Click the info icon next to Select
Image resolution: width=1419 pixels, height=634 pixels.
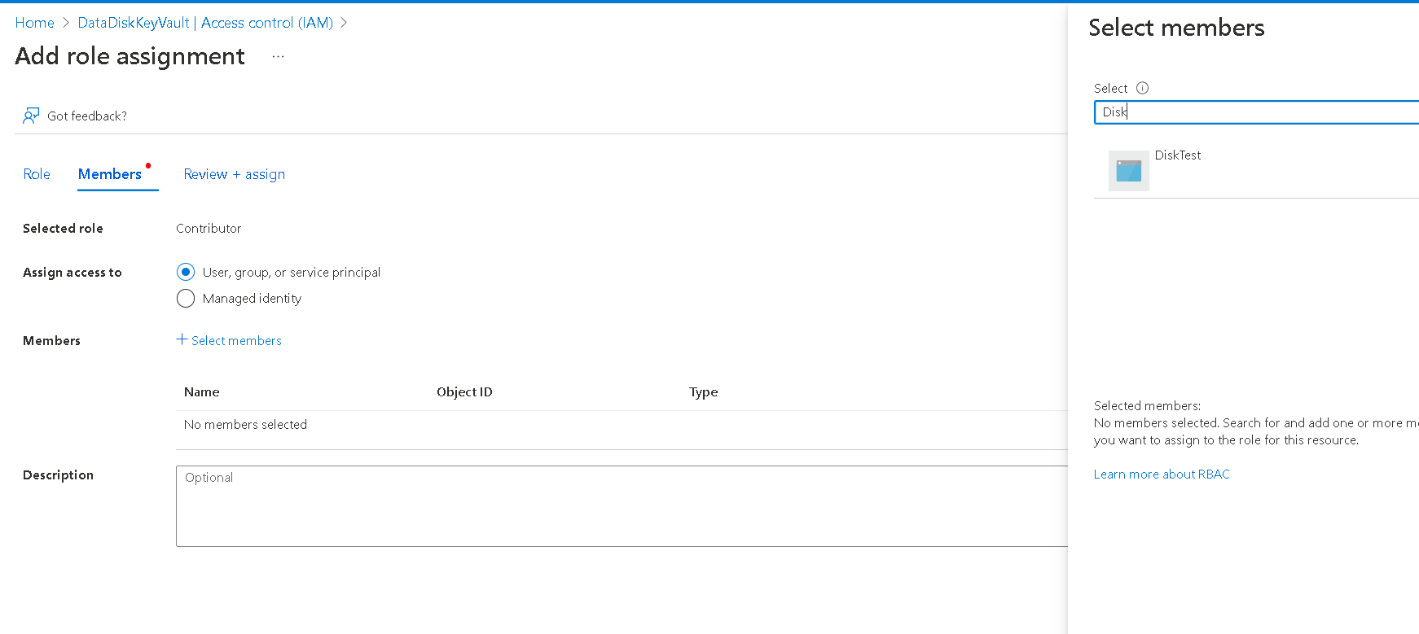[1142, 88]
